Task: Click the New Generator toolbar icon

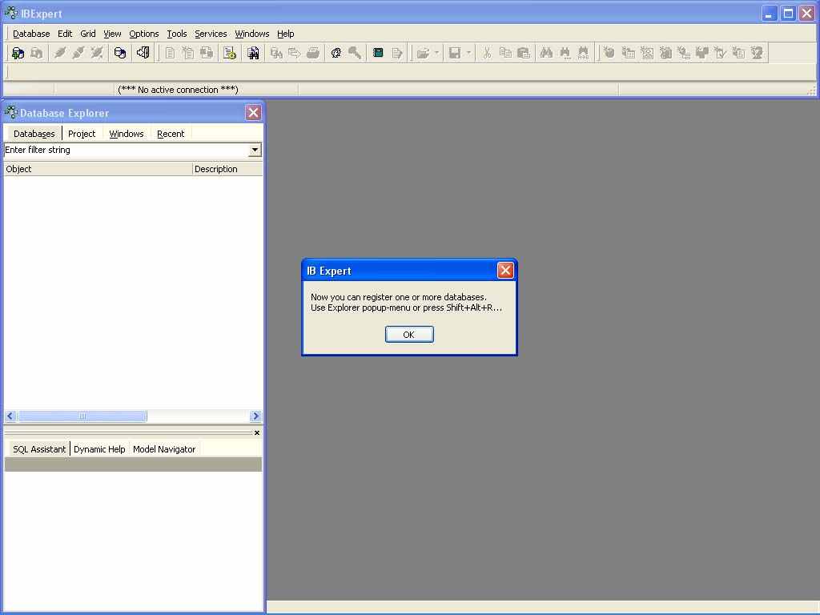Action: click(701, 53)
